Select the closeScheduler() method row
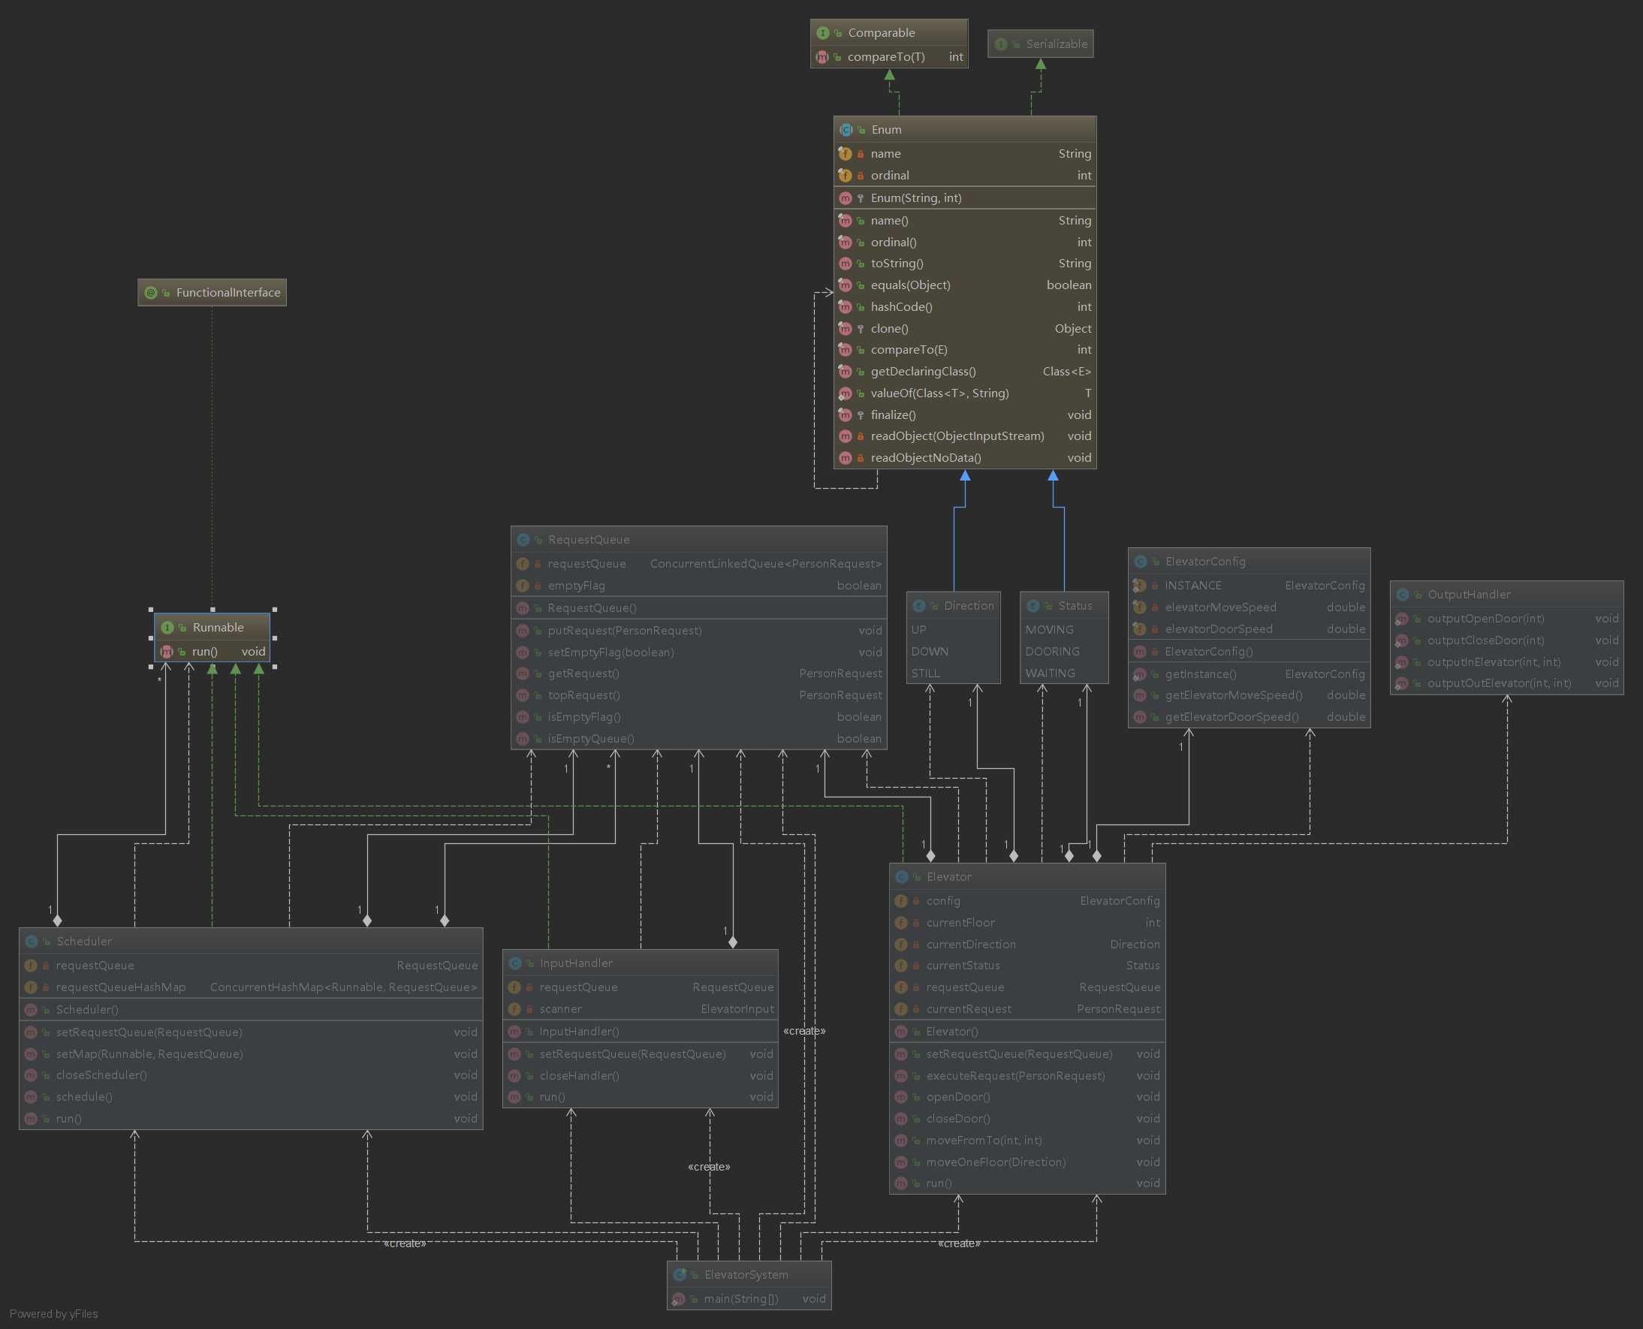Image resolution: width=1643 pixels, height=1329 pixels. pos(251,1076)
